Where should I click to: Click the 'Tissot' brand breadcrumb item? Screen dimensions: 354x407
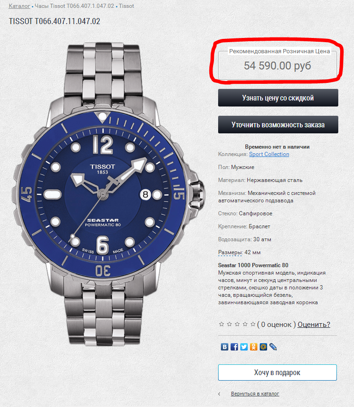point(127,6)
